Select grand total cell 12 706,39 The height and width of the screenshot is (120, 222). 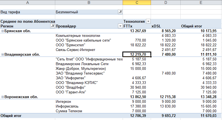coord(137,116)
